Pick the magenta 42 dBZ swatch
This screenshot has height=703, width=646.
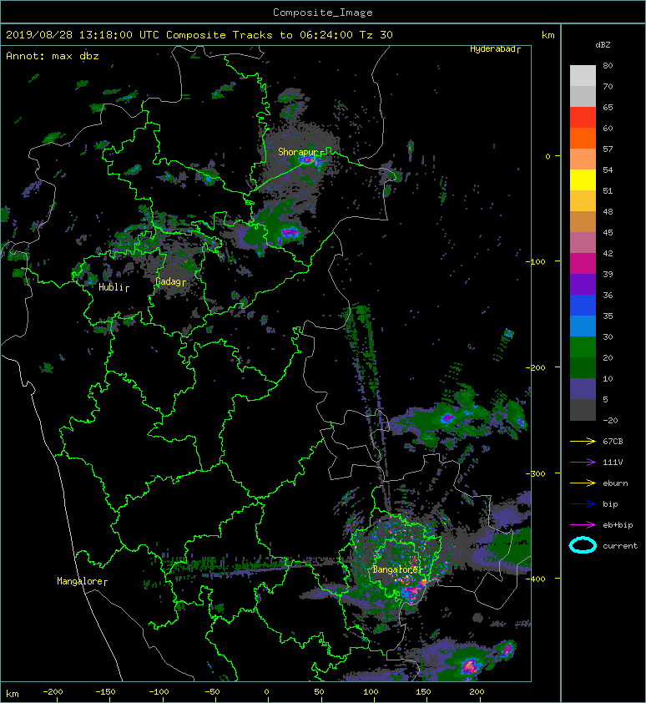pos(583,263)
